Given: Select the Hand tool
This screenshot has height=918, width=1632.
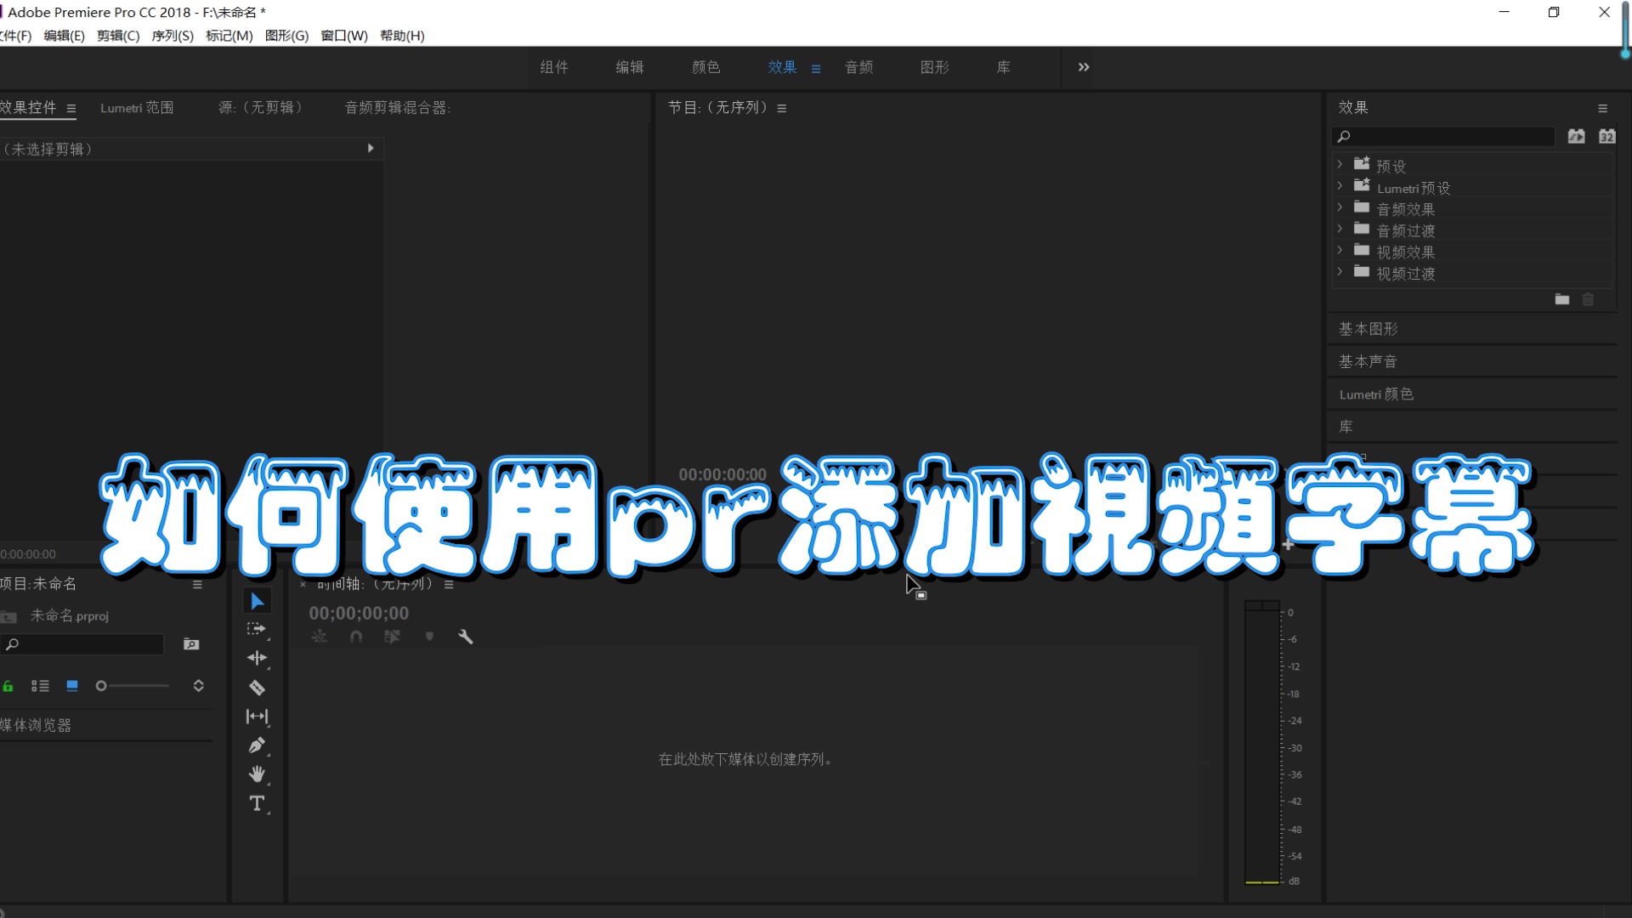Looking at the screenshot, I should pyautogui.click(x=257, y=773).
